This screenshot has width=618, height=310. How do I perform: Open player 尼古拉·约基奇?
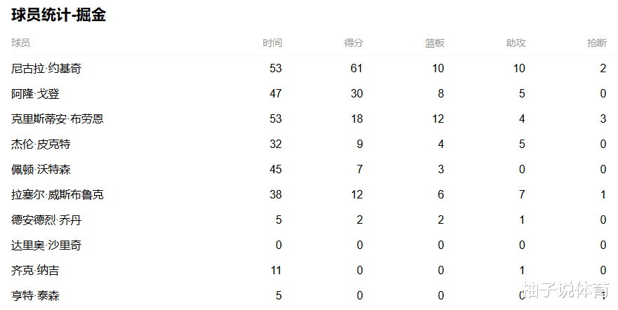[x=46, y=69]
